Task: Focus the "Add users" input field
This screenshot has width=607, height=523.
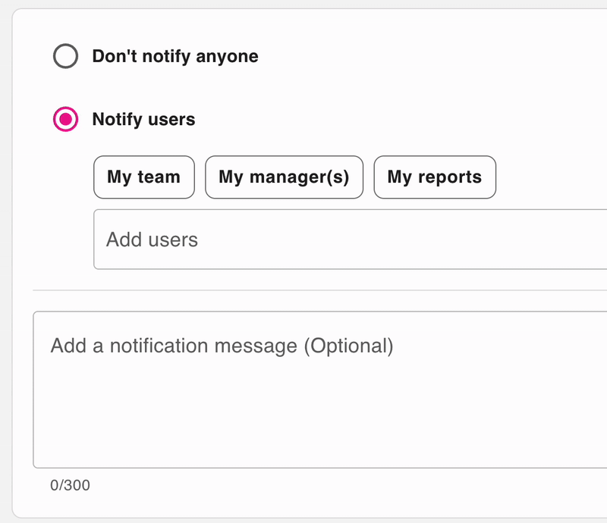Action: [x=349, y=240]
